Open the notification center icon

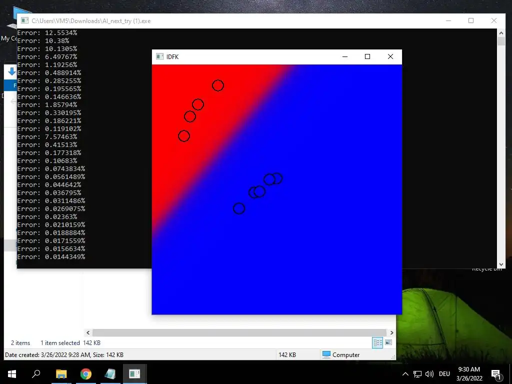tap(496, 374)
